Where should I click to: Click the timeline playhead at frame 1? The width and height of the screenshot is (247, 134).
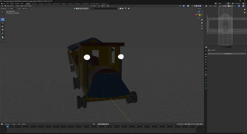pos(7,127)
